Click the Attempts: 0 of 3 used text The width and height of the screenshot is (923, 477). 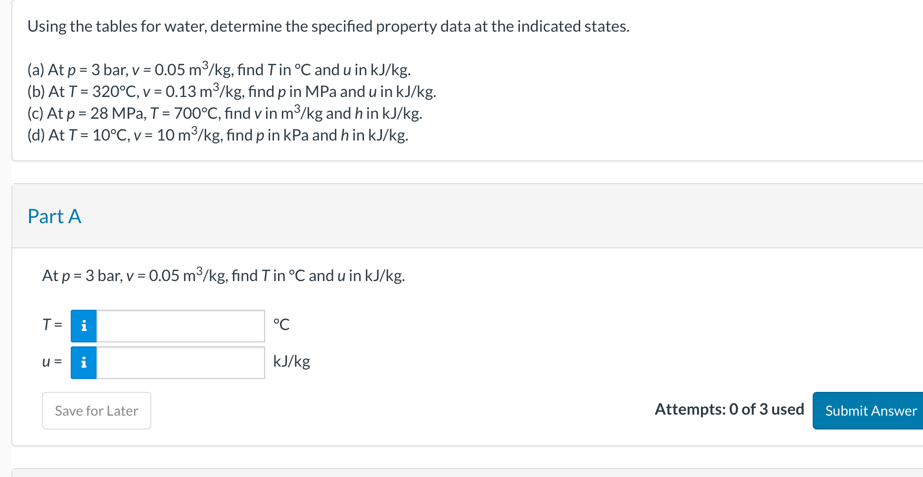[x=730, y=409]
